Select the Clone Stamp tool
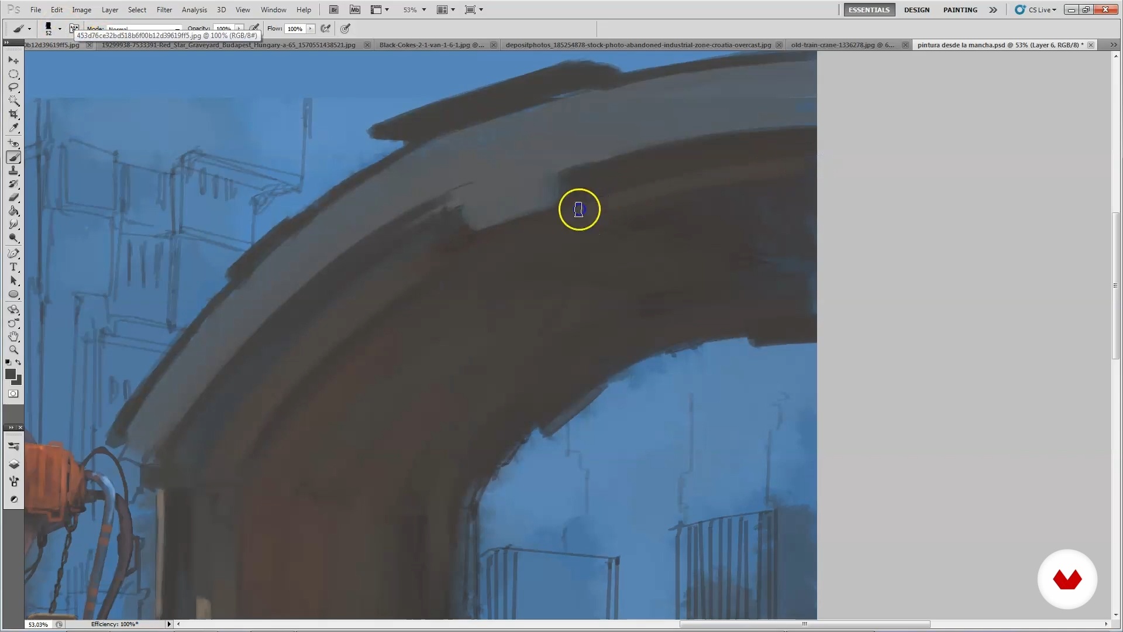The height and width of the screenshot is (632, 1123). click(13, 171)
